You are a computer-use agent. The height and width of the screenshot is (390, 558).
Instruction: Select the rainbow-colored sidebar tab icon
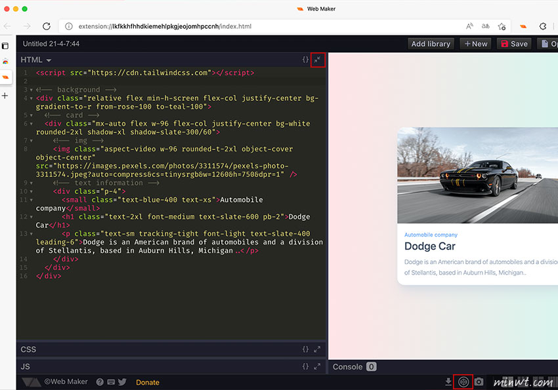(5, 62)
